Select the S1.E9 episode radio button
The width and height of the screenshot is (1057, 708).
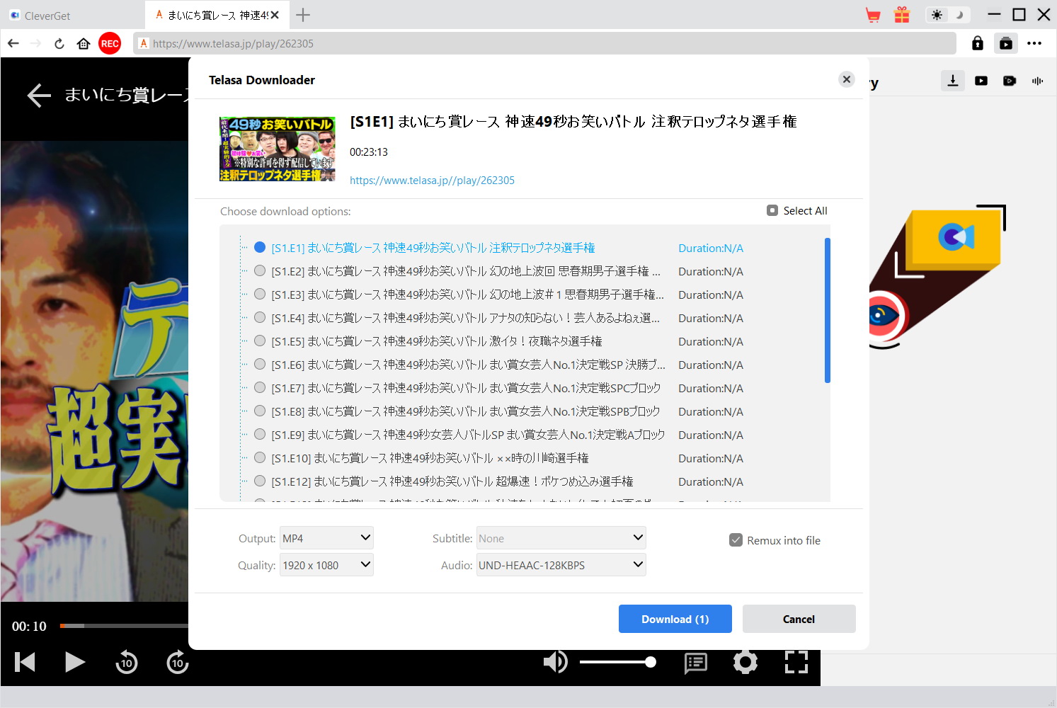pos(260,434)
